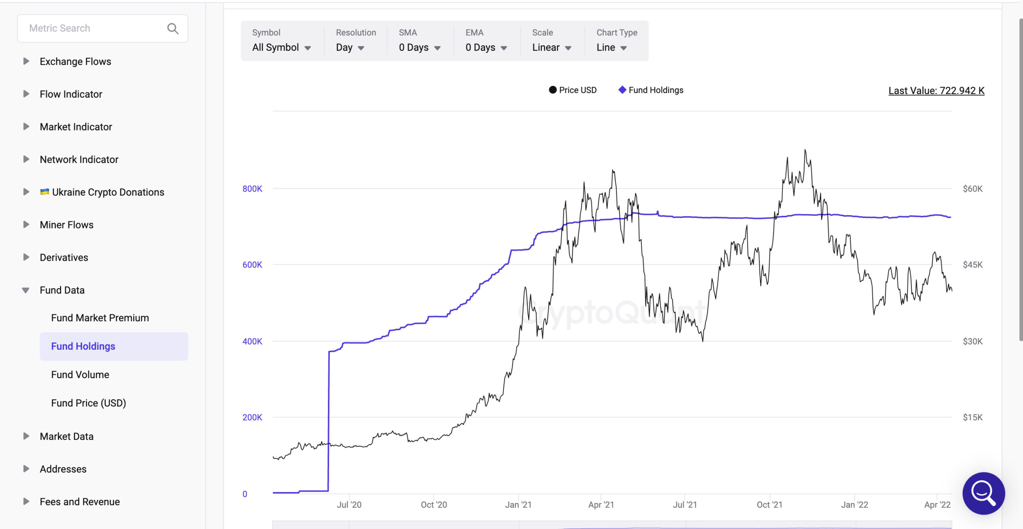Expand the Exchange Flows category

(x=26, y=61)
